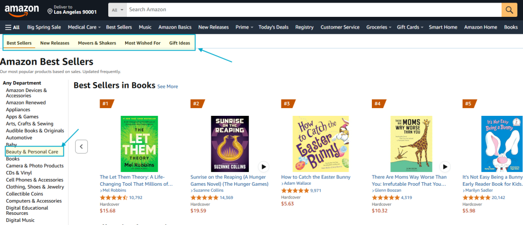Viewport: 523px width, 225px height.
Task: Expand the Medical Care dropdown
Action: (x=84, y=27)
